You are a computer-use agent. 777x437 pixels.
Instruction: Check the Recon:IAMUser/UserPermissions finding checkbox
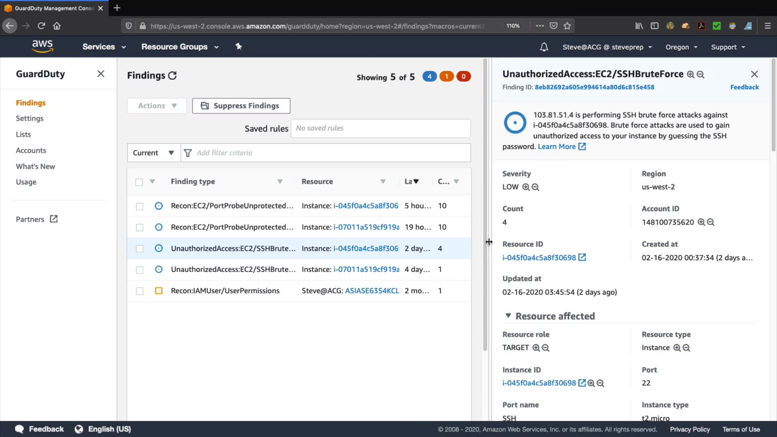[140, 291]
